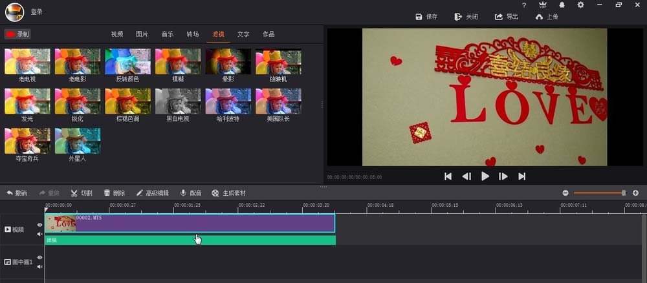Open 高级编辑 advanced editing pencil tool
The height and width of the screenshot is (283, 647).
pos(152,193)
